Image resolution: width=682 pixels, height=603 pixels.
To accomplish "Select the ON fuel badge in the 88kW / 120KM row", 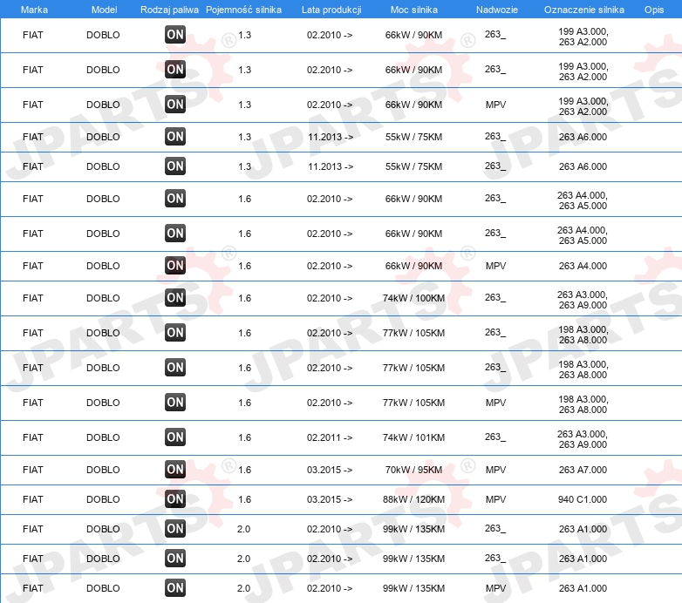I will pyautogui.click(x=175, y=499).
